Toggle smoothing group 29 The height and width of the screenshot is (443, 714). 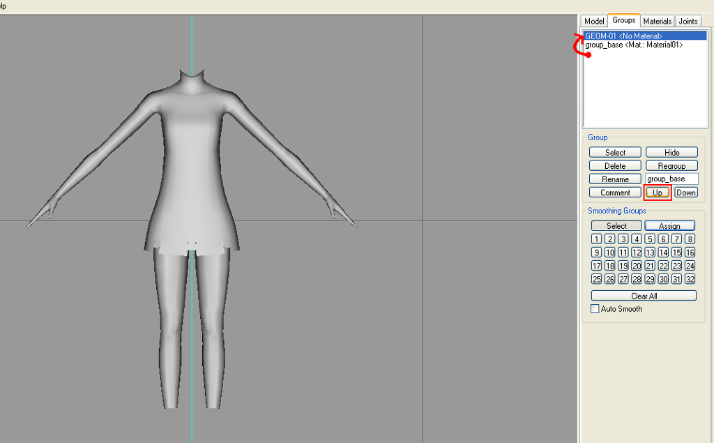[x=650, y=279]
